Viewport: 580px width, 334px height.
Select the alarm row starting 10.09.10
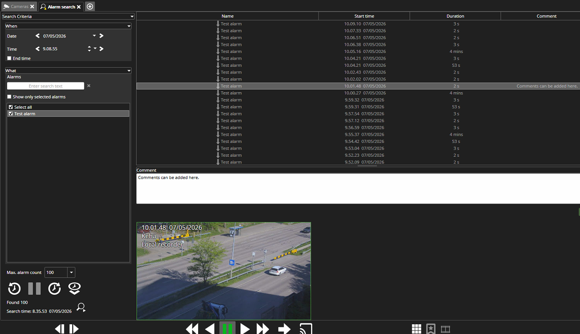click(358, 24)
